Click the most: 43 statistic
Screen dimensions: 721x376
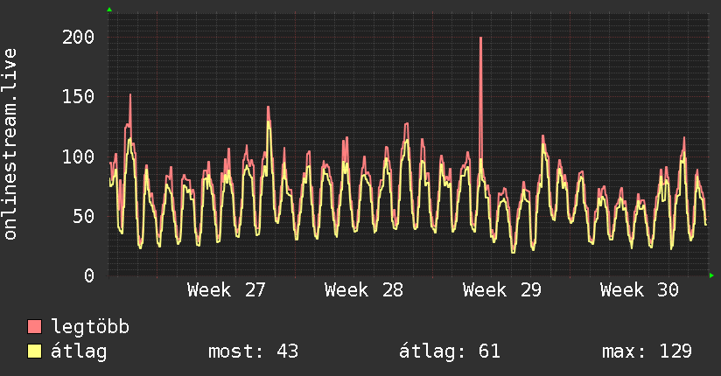(254, 352)
